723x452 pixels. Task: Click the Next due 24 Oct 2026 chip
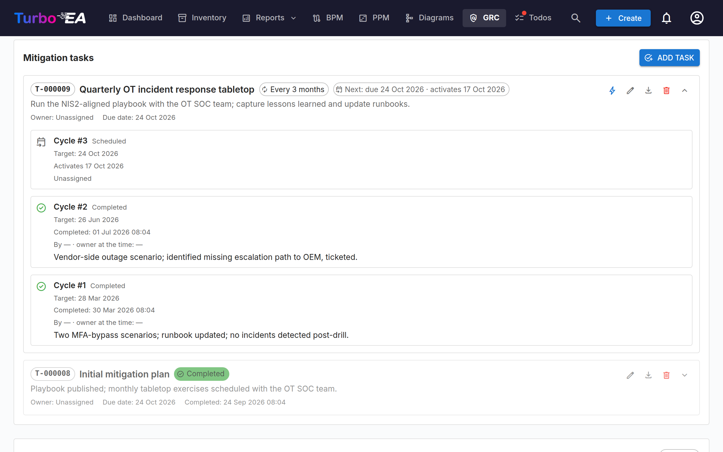(421, 89)
